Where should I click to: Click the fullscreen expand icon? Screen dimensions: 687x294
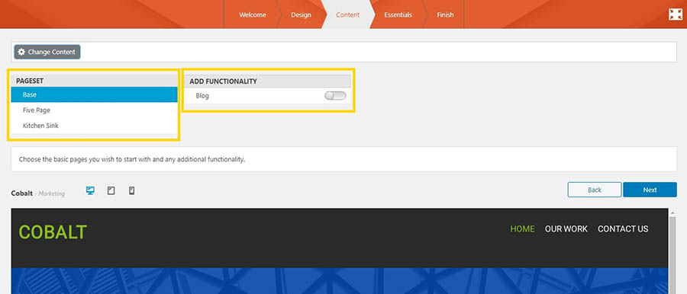pyautogui.click(x=676, y=14)
